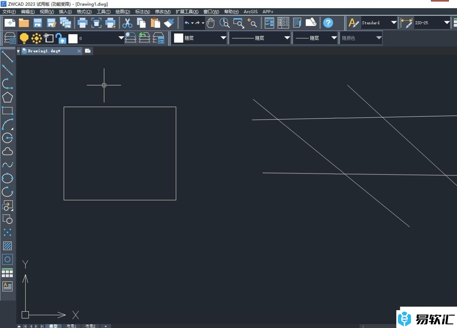
Task: Click the white layer color swatch
Action: (73, 39)
